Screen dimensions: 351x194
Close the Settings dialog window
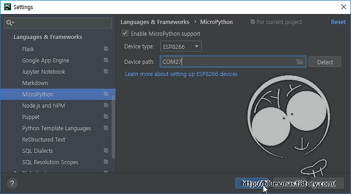point(344,7)
